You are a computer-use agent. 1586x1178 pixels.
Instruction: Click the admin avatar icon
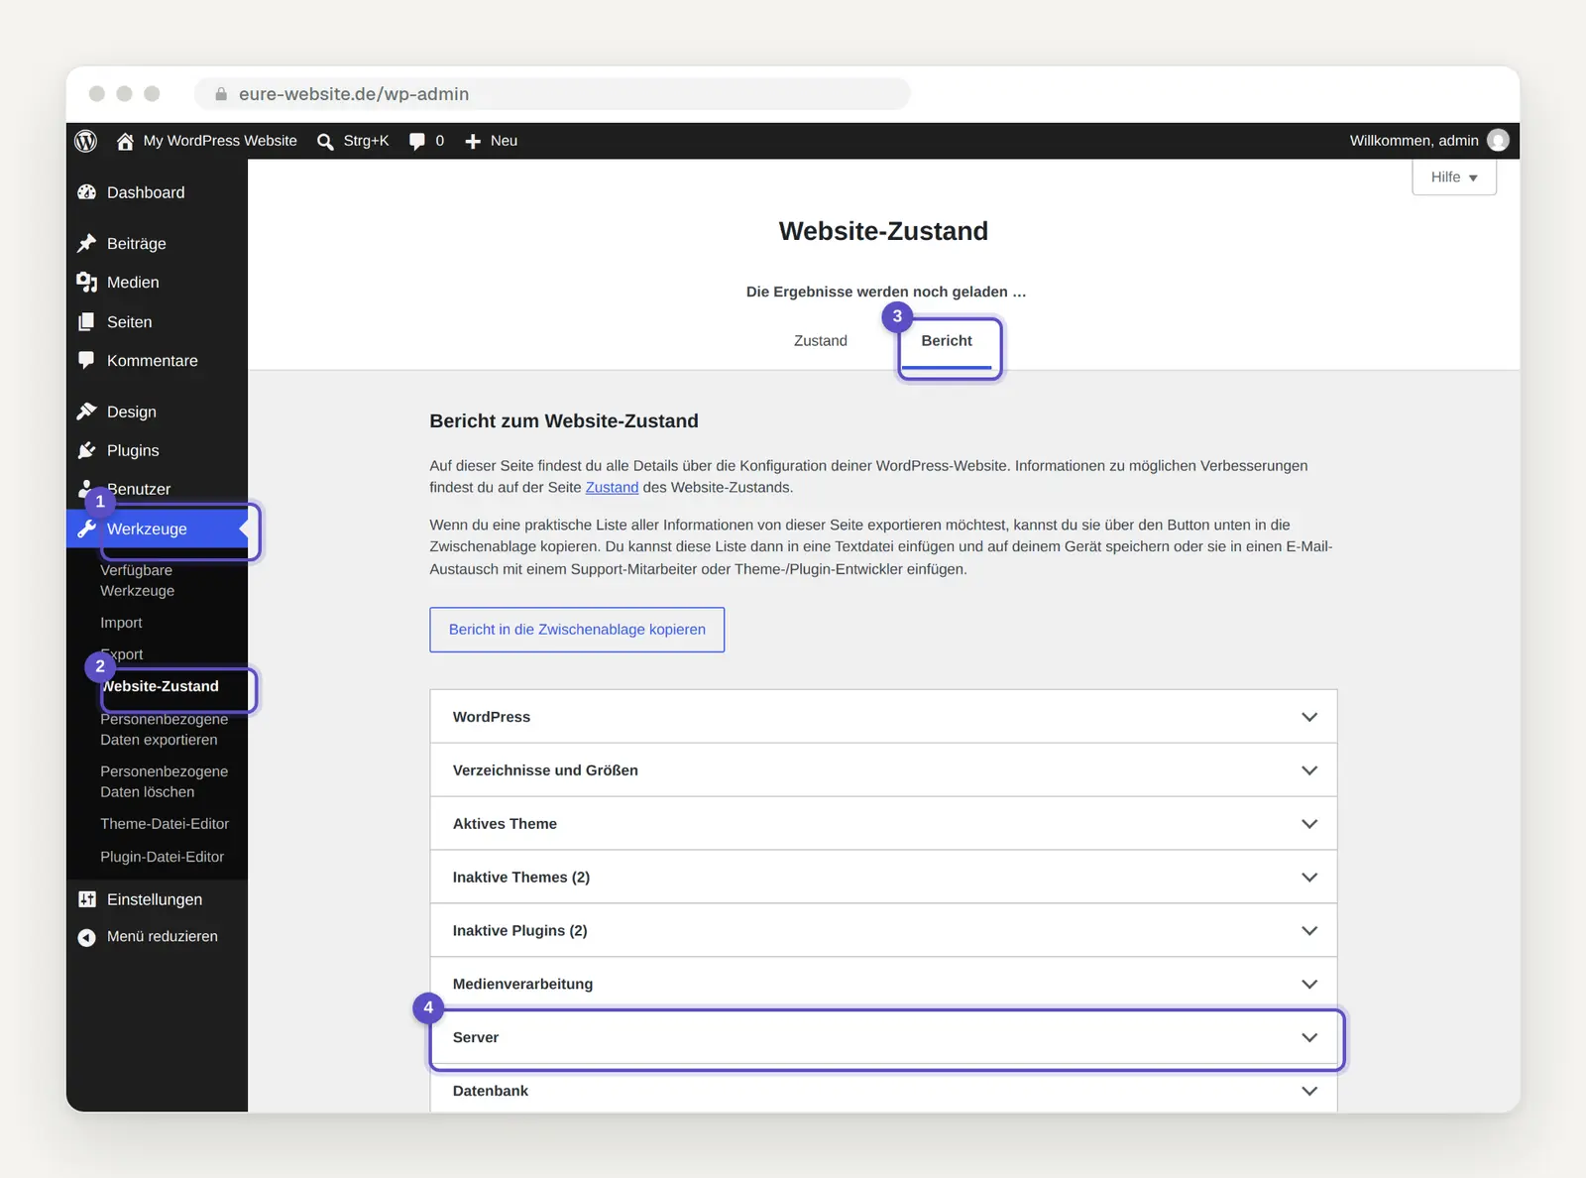pos(1498,140)
